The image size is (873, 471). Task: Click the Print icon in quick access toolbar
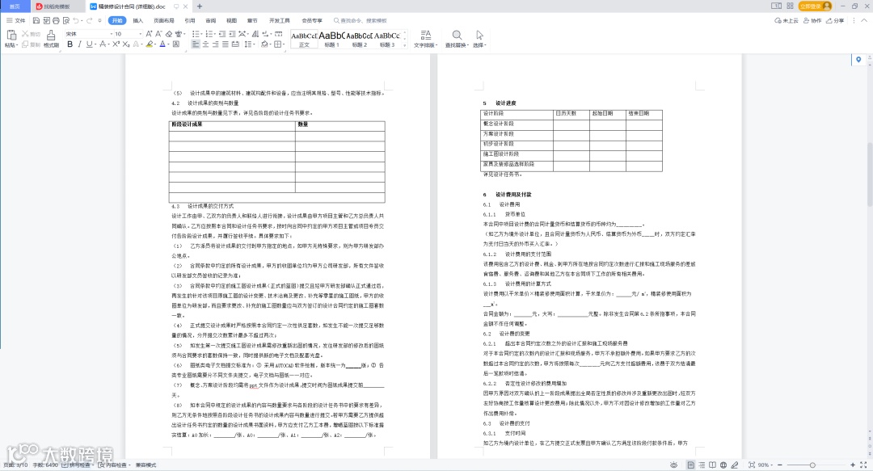[x=57, y=20]
